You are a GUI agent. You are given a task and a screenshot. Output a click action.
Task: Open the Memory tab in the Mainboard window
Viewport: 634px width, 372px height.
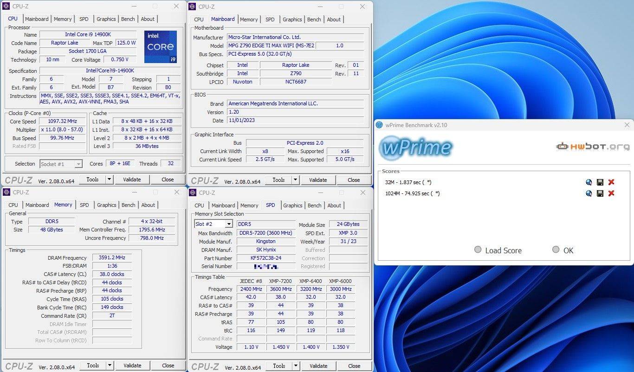pos(249,19)
